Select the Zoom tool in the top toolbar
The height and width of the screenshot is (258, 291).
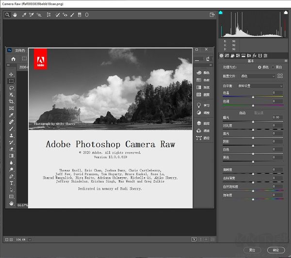(x=7, y=15)
